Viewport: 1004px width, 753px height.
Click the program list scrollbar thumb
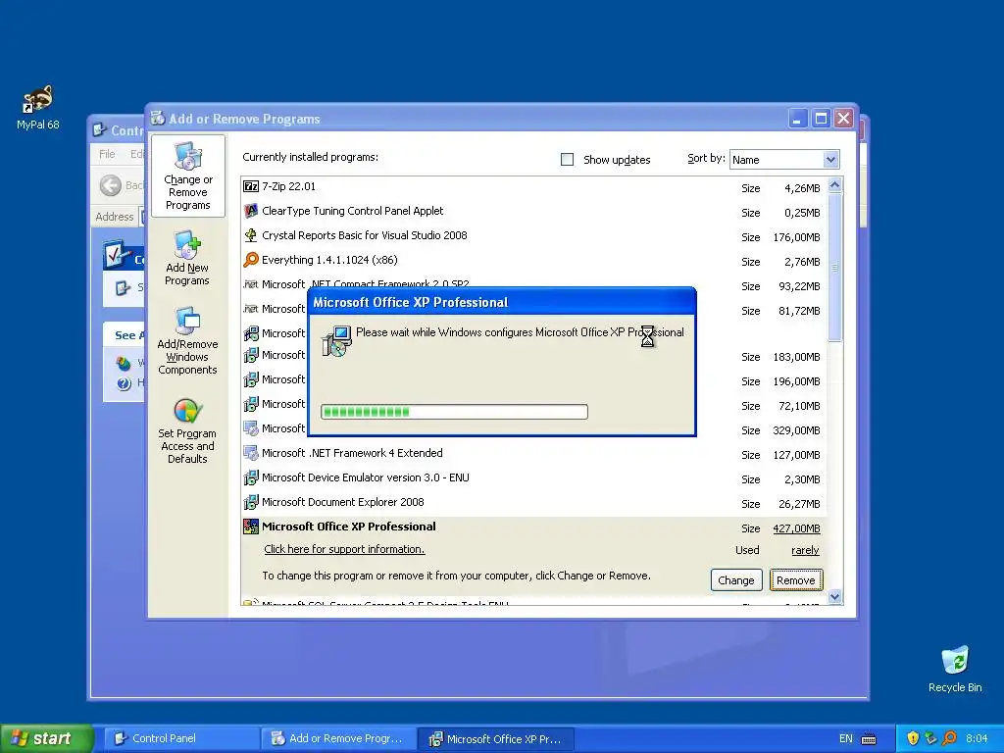tap(834, 267)
